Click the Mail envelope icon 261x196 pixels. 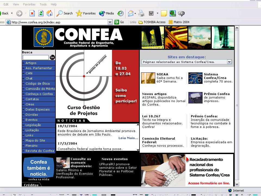[x=131, y=13]
